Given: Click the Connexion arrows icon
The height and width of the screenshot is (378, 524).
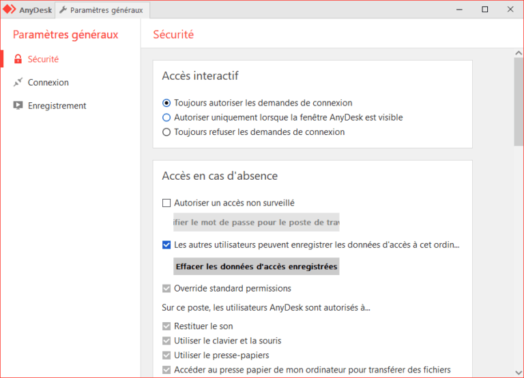Looking at the screenshot, I should click(x=18, y=82).
